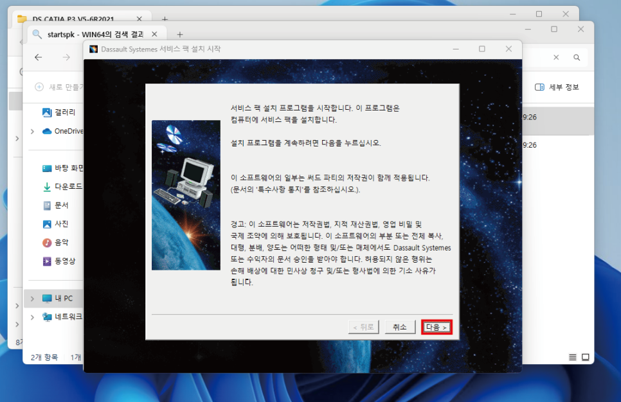Clear the Explorer search box
Image resolution: width=621 pixels, height=402 pixels.
pyautogui.click(x=556, y=57)
